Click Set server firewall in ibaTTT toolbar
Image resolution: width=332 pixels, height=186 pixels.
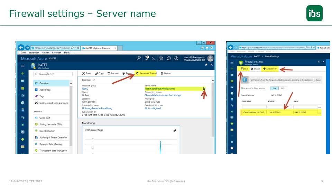pyautogui.click(x=146, y=73)
